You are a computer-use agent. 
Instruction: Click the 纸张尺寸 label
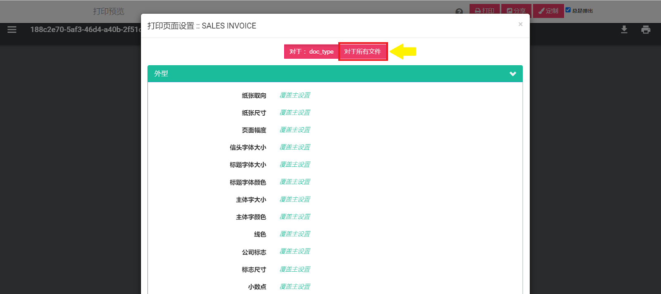coord(254,113)
